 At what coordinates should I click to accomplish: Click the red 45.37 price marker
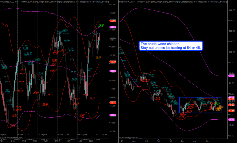pyautogui.click(x=113, y=103)
